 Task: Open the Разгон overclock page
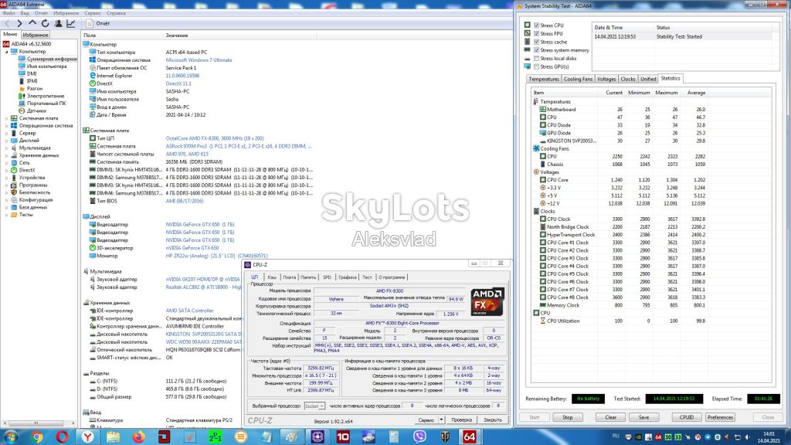(34, 88)
